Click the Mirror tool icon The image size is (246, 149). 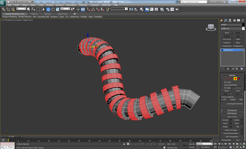[x=131, y=9]
